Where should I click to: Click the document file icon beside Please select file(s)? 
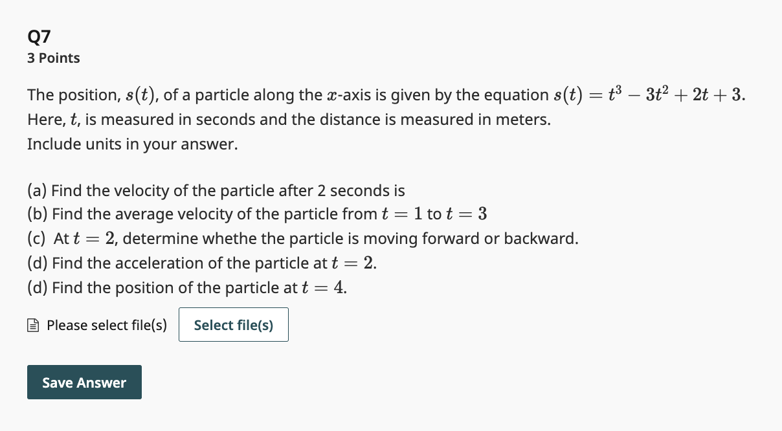32,325
